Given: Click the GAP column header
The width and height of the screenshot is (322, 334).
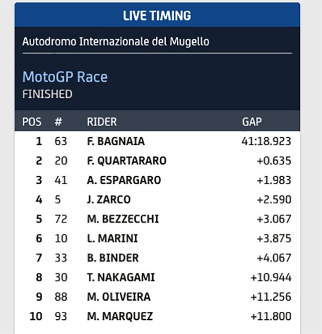Looking at the screenshot, I should 252,122.
